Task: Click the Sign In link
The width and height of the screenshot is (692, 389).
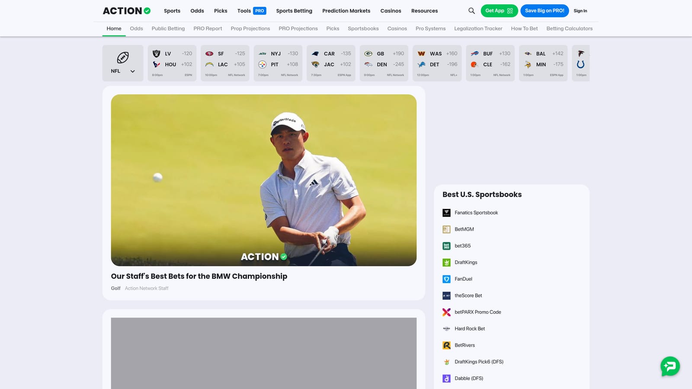Action: coord(580,11)
